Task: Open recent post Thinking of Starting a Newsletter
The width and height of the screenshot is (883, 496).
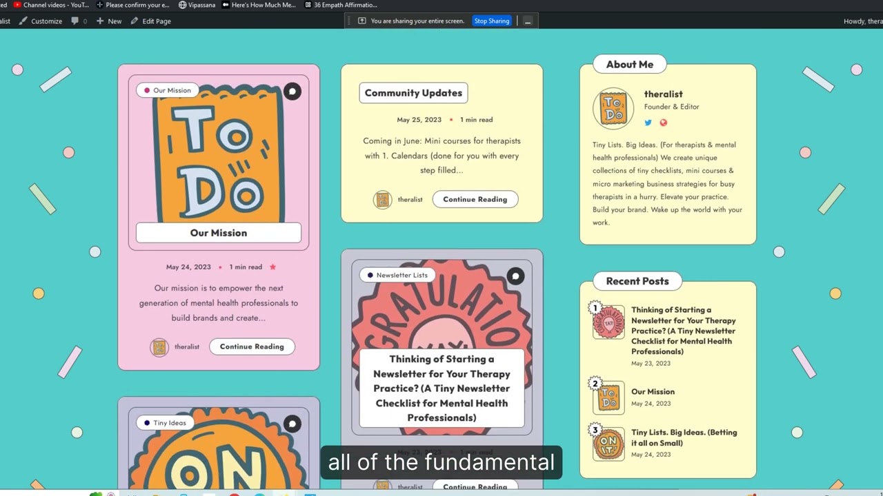Action: (684, 331)
